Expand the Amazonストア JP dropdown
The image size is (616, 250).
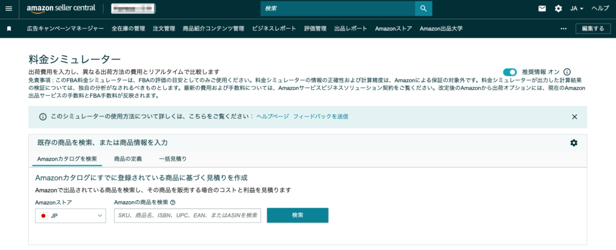click(70, 216)
